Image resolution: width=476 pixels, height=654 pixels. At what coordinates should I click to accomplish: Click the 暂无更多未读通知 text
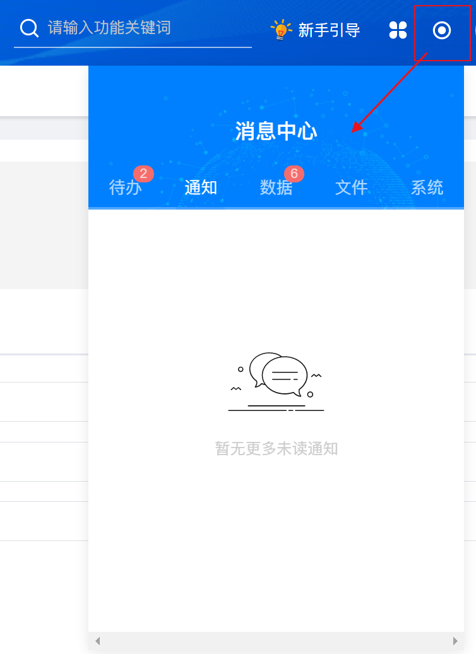[276, 449]
